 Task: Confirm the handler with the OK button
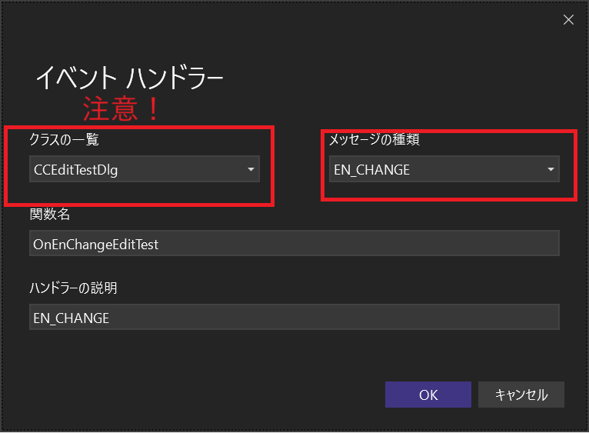pyautogui.click(x=428, y=395)
